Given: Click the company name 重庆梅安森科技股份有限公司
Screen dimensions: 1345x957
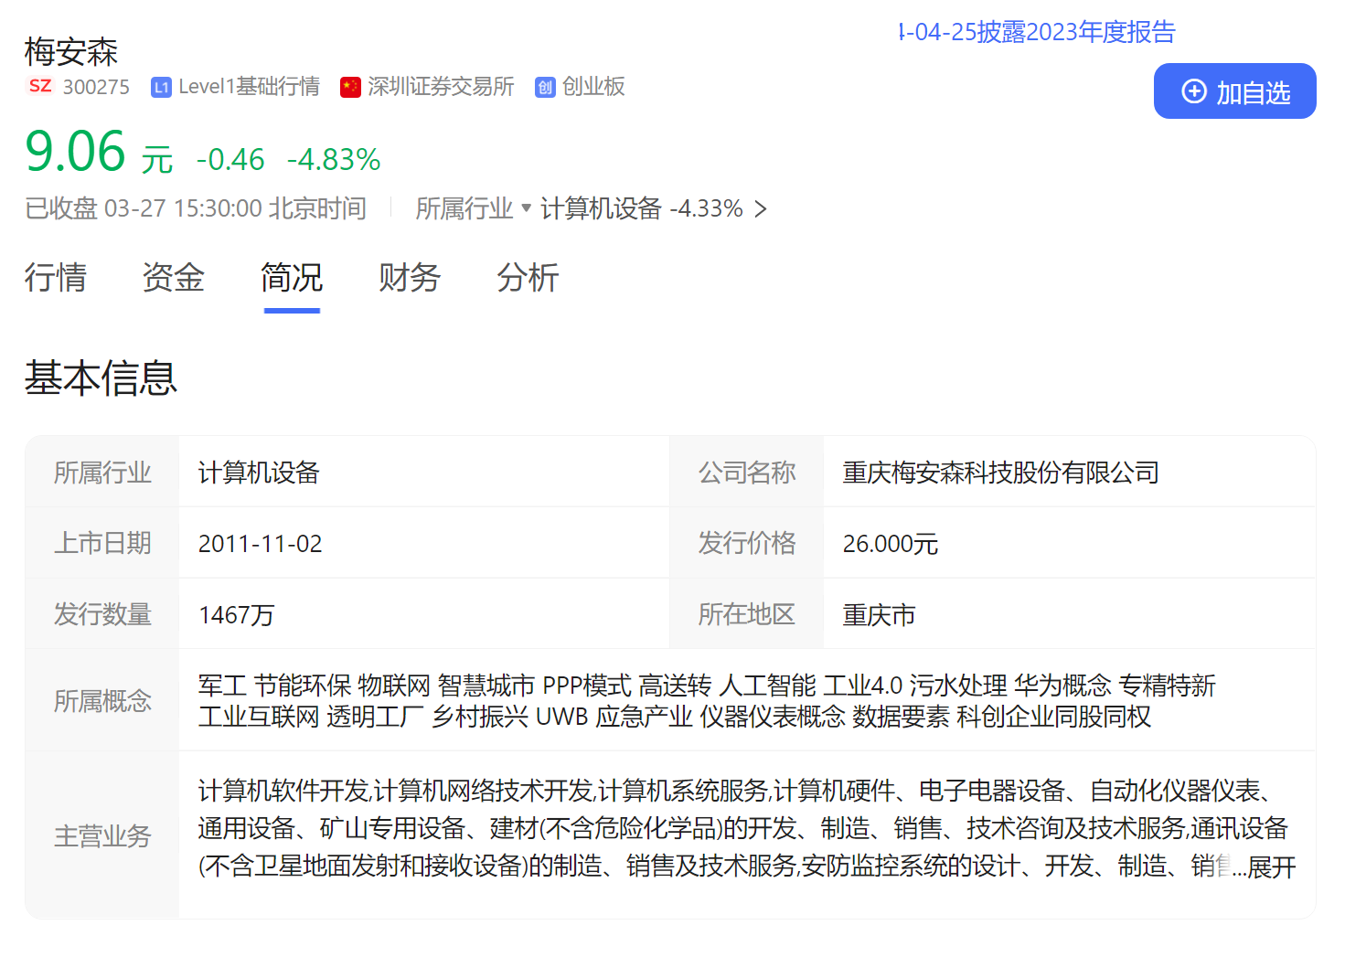Looking at the screenshot, I should click(x=1001, y=473).
